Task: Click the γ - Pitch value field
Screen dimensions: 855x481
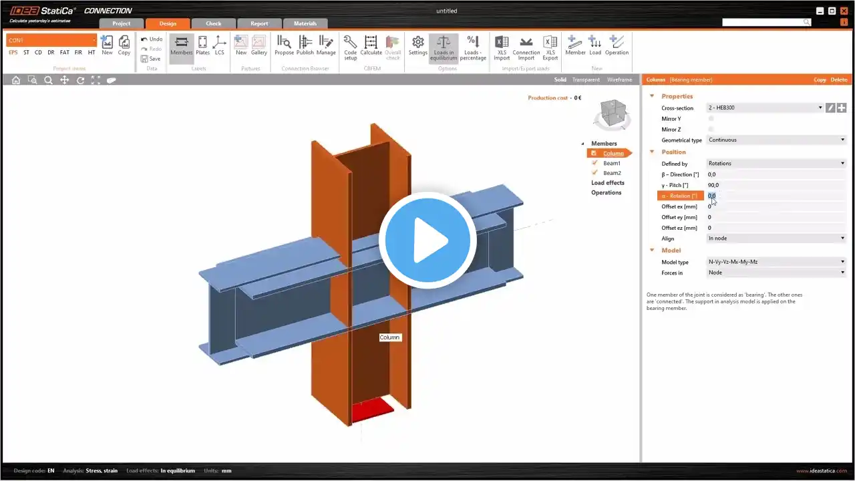Action: pyautogui.click(x=776, y=185)
